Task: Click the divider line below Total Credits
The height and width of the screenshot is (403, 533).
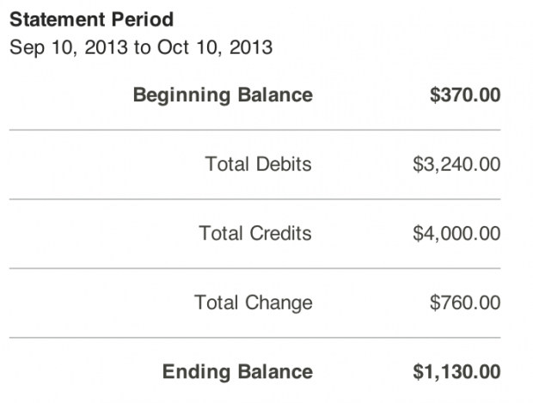Action: [x=254, y=269]
